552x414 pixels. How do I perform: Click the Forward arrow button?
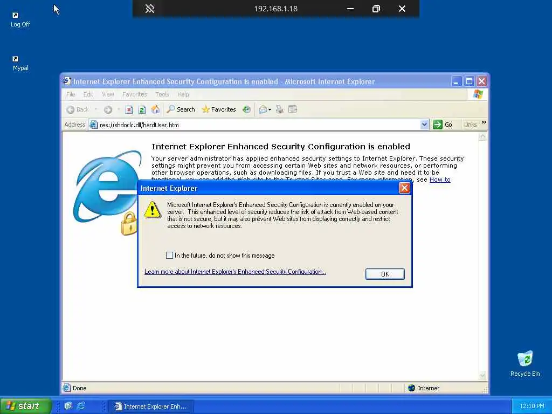click(108, 109)
